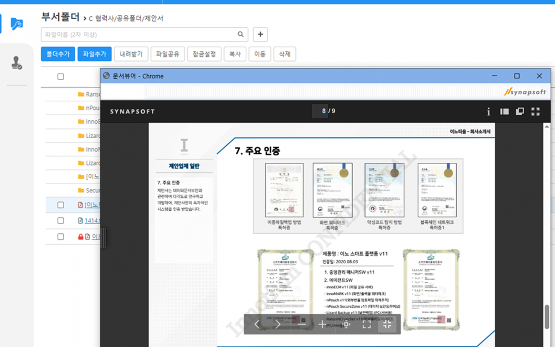Viewport: 555px width, 347px height.
Task: Click the 파일추가 button
Action: [x=95, y=54]
